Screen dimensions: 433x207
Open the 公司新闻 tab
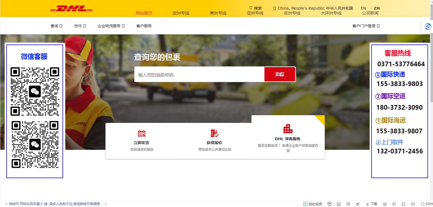tap(370, 13)
